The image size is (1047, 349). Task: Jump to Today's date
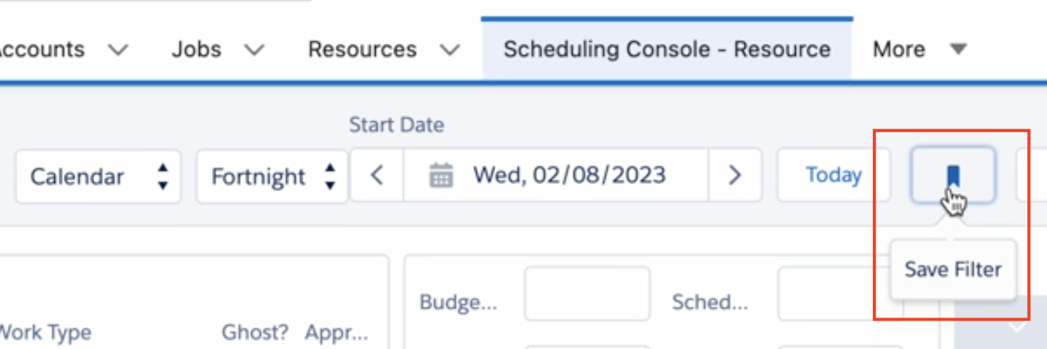coord(834,175)
